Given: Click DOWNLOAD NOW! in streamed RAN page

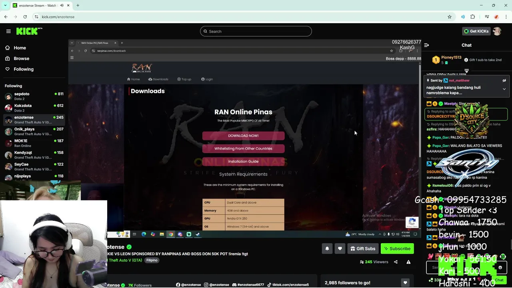Looking at the screenshot, I should coord(243,136).
